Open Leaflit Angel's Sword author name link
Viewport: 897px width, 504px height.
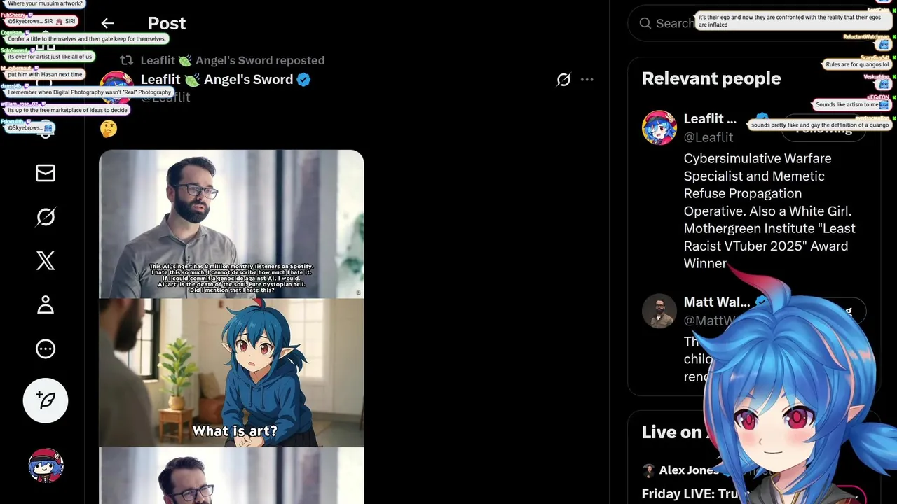(217, 80)
